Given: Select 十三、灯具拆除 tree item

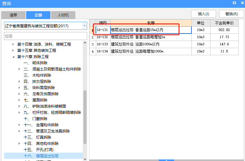Looking at the screenshot, I should (x=37, y=137).
